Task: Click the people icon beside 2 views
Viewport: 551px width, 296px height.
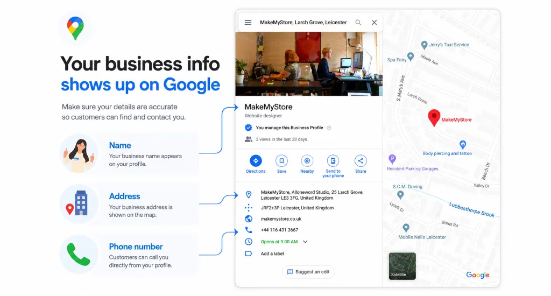Action: point(249,139)
